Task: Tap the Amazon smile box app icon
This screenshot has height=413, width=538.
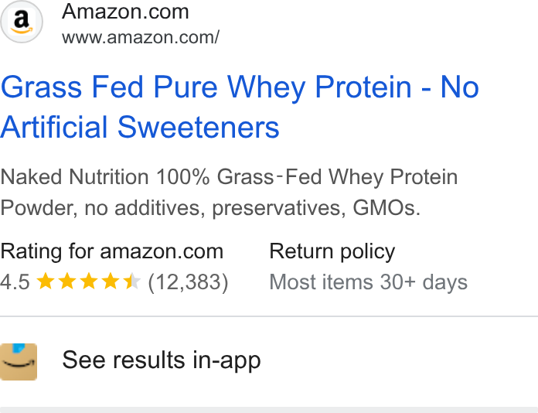Action: point(19,361)
